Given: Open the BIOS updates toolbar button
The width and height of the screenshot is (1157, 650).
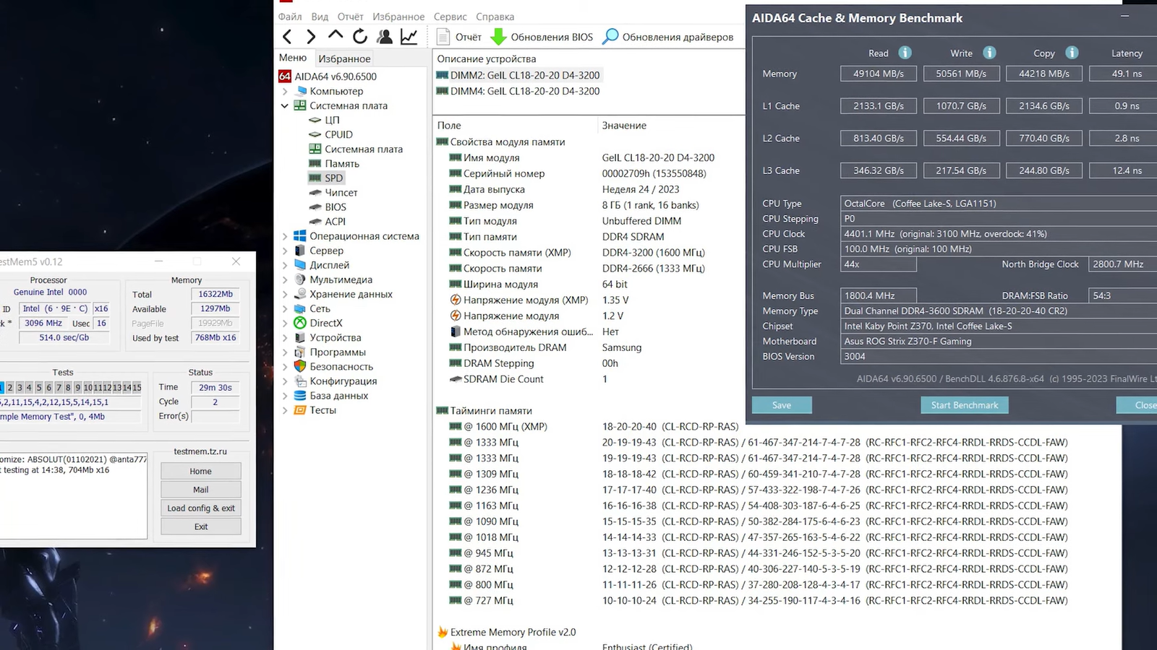Looking at the screenshot, I should (x=542, y=37).
